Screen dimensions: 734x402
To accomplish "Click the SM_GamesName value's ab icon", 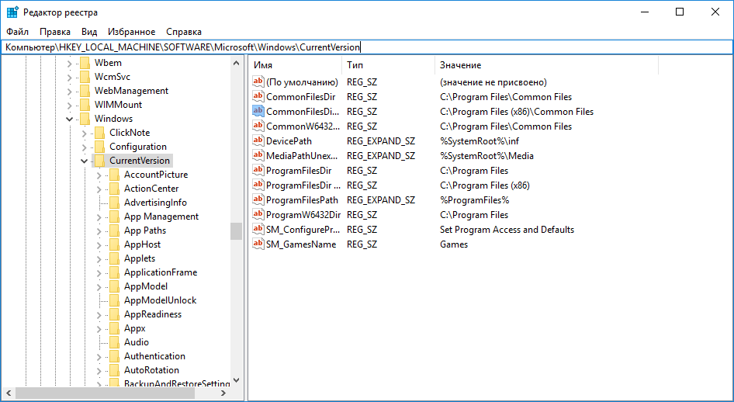I will click(x=258, y=244).
